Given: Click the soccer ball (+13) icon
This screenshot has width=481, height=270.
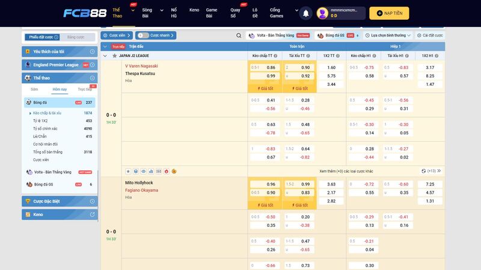Looking at the screenshot, I should [424, 171].
